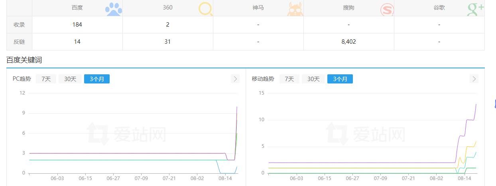The width and height of the screenshot is (496, 186).
Task: Click the 06-15 date on mobile chart
Action: click(x=325, y=178)
